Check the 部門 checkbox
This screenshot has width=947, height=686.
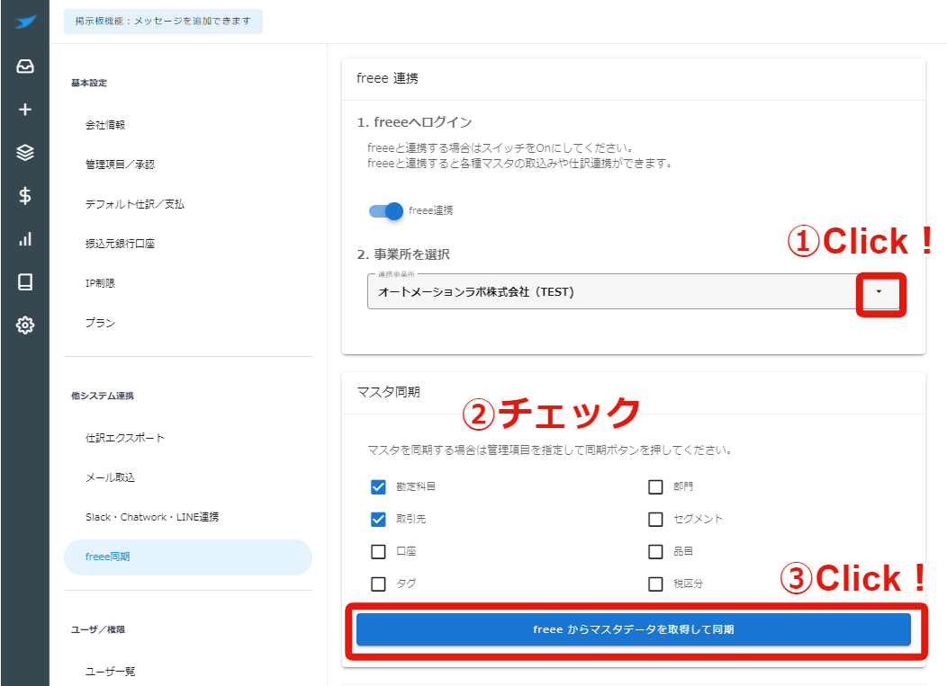(x=655, y=487)
